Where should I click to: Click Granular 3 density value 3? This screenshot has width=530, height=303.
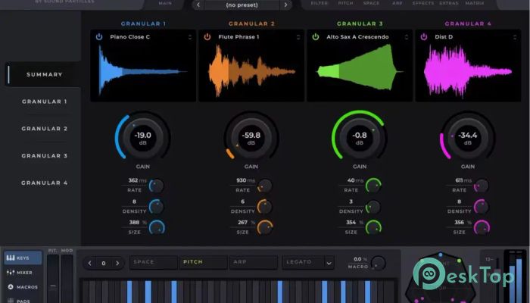tap(351, 201)
